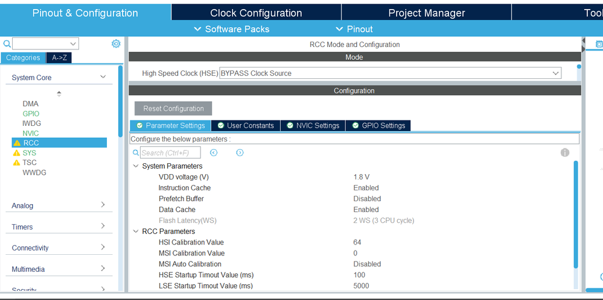This screenshot has height=300, width=603.
Task: Click the categories panel vertical scrollbar
Action: 120,102
